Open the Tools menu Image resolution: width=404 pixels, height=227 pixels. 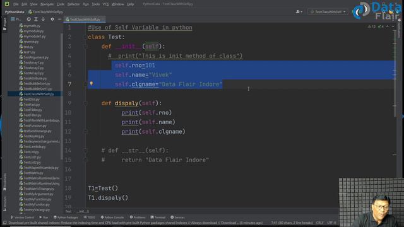click(95, 4)
